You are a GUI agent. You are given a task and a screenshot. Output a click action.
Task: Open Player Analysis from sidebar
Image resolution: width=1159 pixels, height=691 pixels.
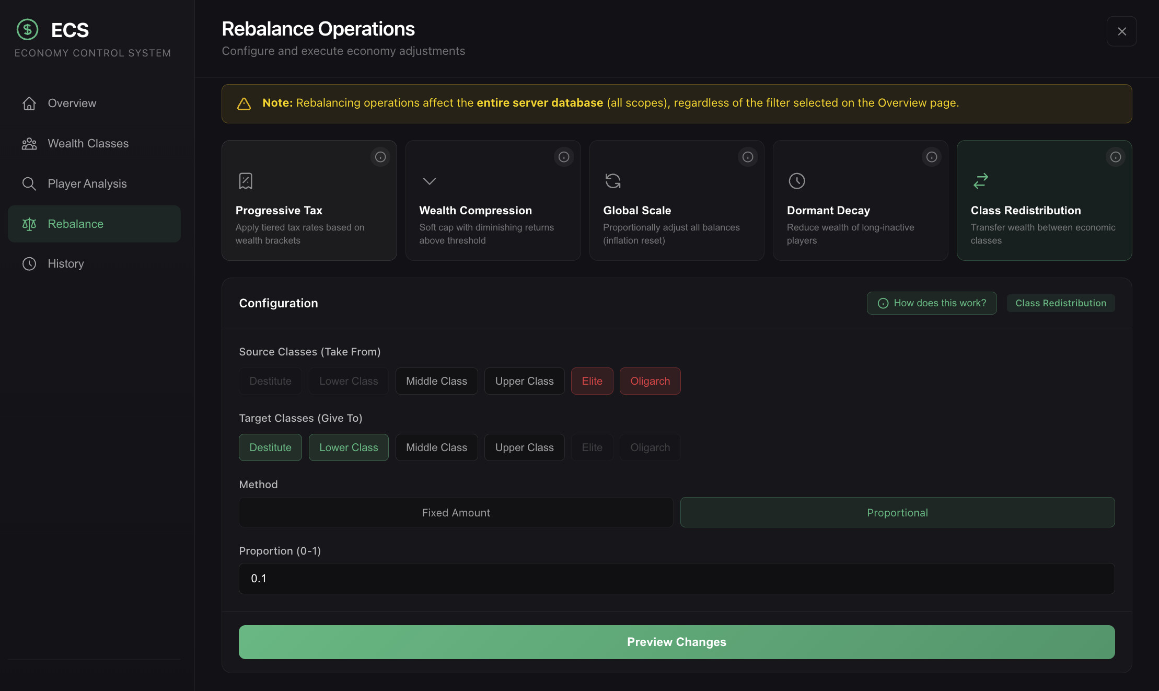click(87, 183)
